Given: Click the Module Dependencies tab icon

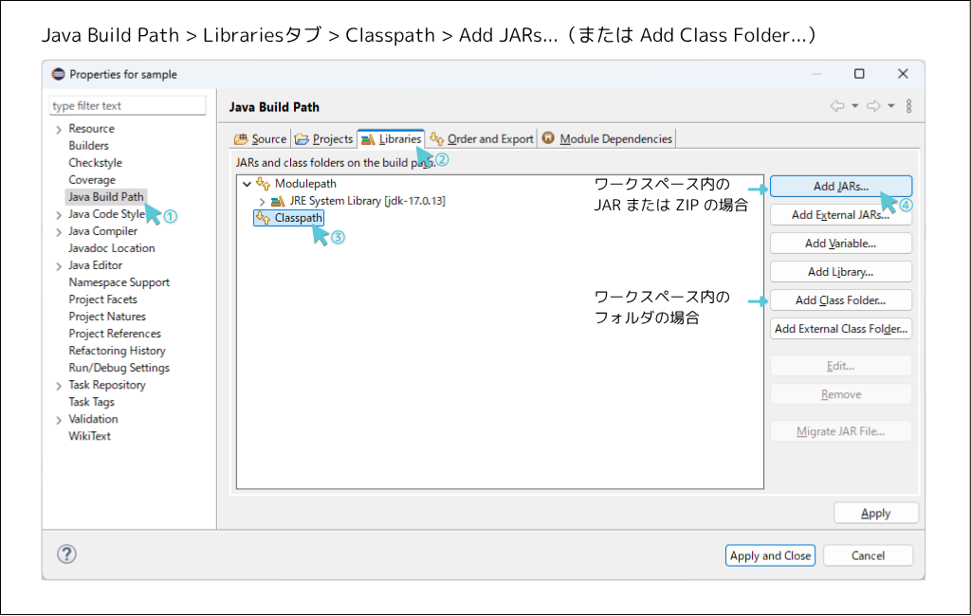Looking at the screenshot, I should [x=548, y=138].
